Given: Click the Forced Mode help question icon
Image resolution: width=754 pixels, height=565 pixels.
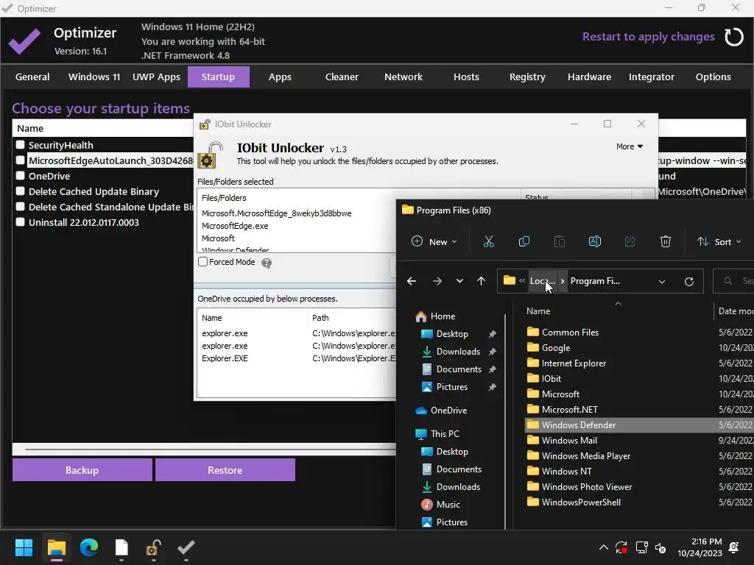Looking at the screenshot, I should [267, 263].
